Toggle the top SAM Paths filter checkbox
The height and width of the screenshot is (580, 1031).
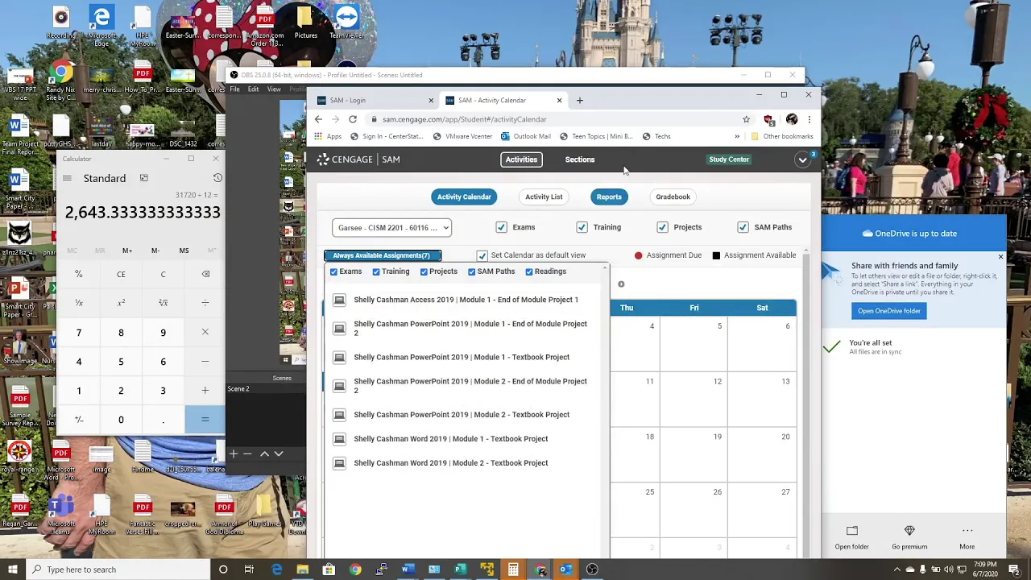coord(743,227)
